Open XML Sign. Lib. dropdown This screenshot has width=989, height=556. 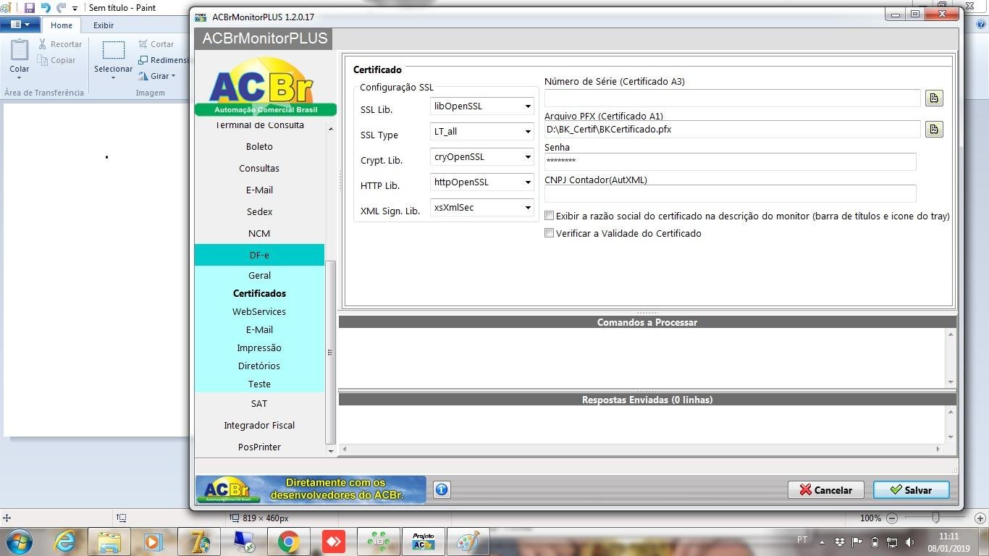point(528,208)
